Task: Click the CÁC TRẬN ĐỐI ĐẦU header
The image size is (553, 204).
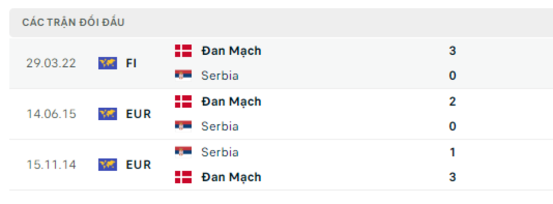Action: [73, 22]
